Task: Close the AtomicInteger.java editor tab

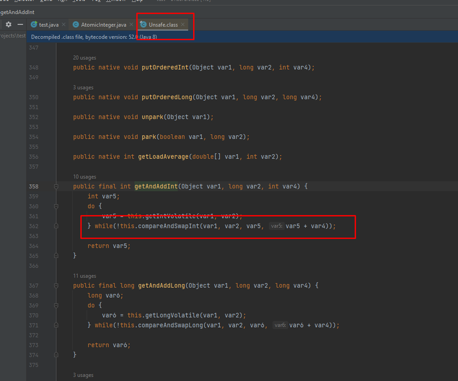Action: point(132,25)
